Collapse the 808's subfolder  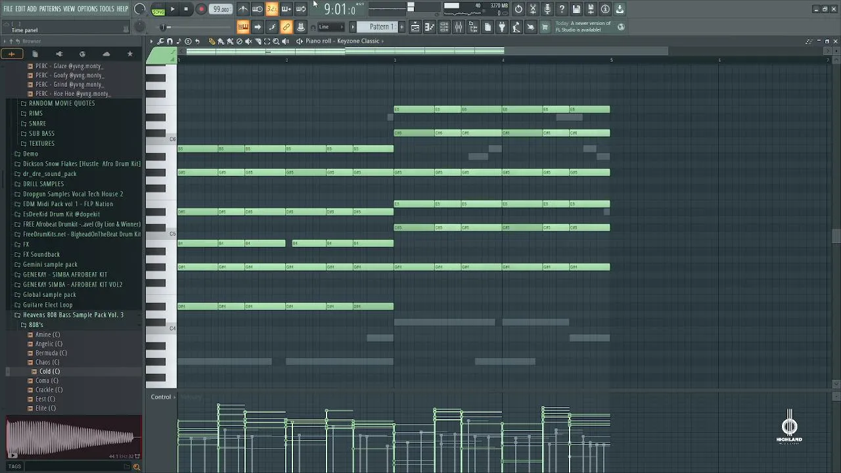point(36,325)
